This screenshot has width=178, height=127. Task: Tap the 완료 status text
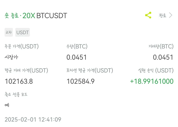click(163, 15)
